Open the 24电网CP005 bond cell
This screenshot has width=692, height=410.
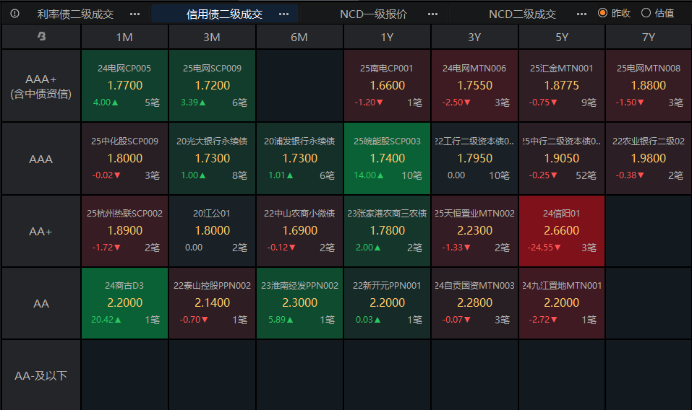pos(124,85)
